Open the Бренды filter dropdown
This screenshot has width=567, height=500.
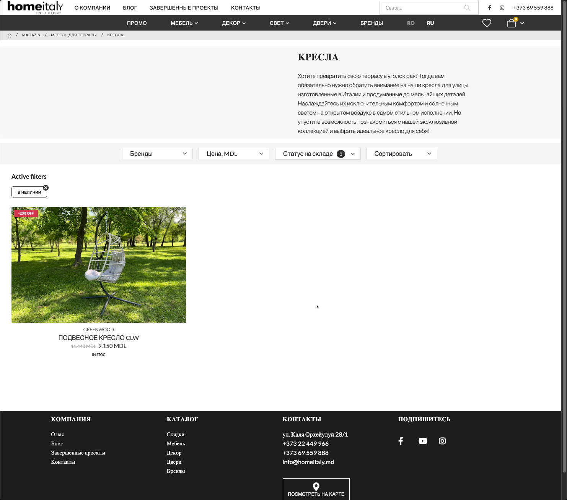157,154
